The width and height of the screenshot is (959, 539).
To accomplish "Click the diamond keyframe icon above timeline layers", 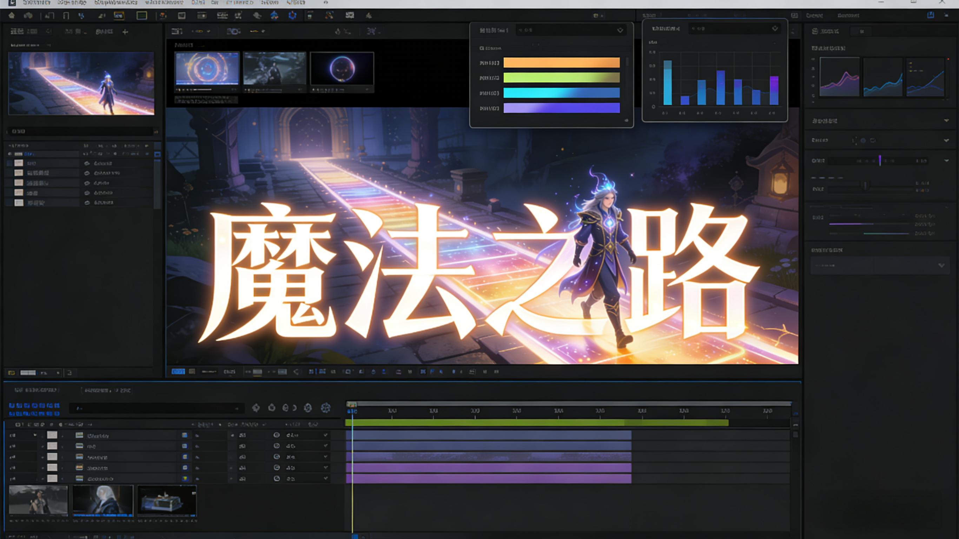I will (x=256, y=408).
